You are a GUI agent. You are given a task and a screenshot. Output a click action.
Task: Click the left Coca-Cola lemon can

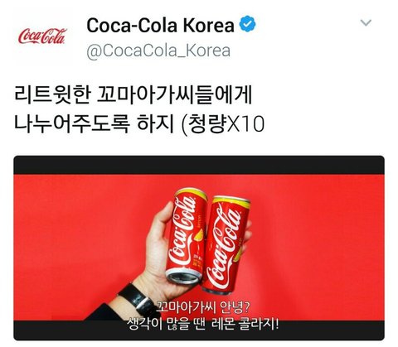187,236
